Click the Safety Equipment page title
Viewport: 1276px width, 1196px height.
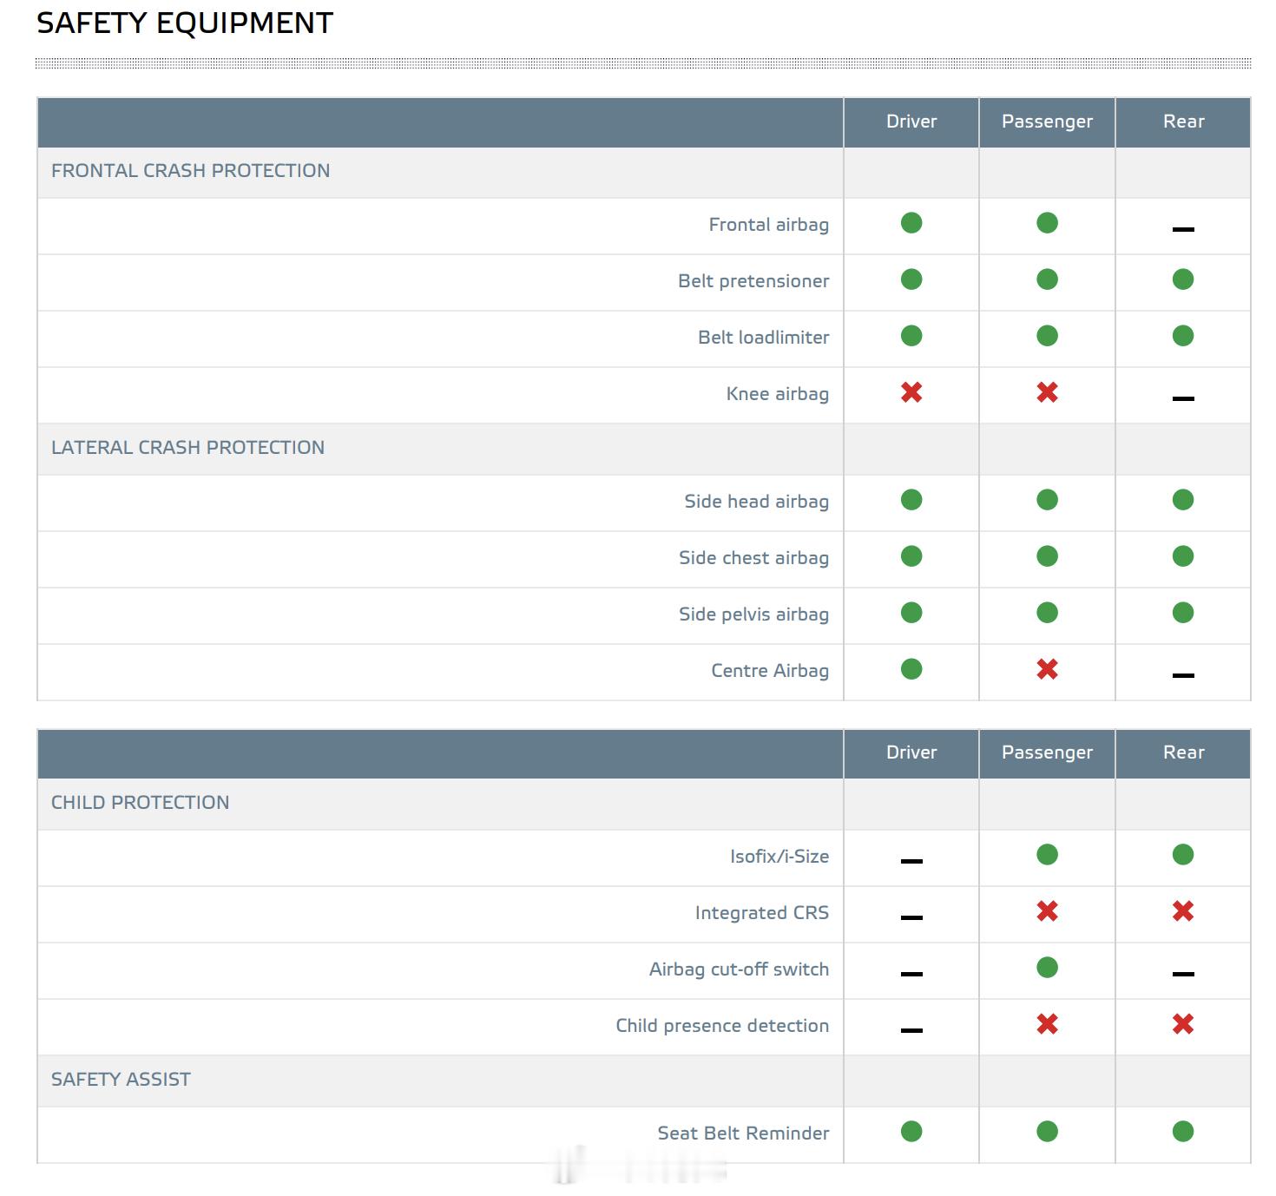(x=185, y=23)
